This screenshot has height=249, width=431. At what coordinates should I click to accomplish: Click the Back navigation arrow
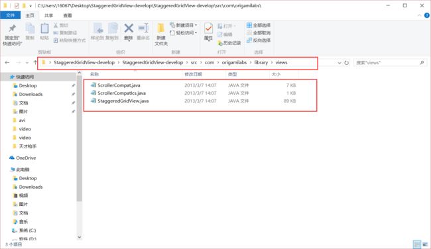click(7, 63)
